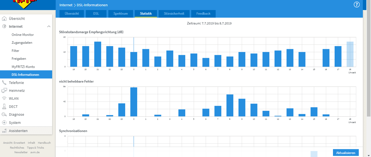The height and width of the screenshot is (157, 371).
Task: Click the Zeitraum date range text
Action: click(x=209, y=23)
